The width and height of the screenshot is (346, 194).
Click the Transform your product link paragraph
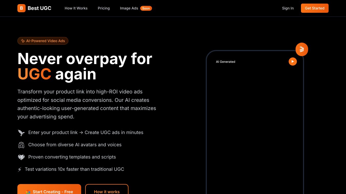click(87, 104)
